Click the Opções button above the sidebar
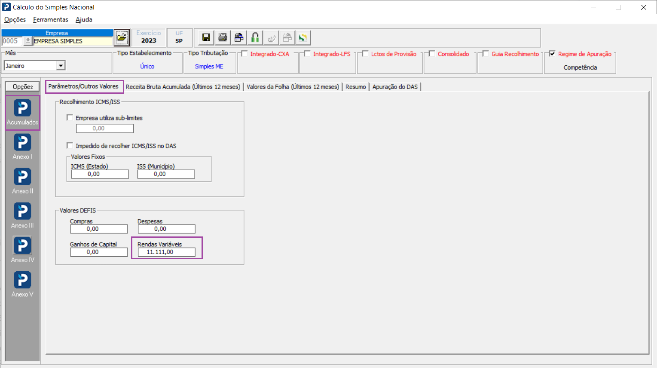Screen dimensions: 657x368 pos(23,87)
